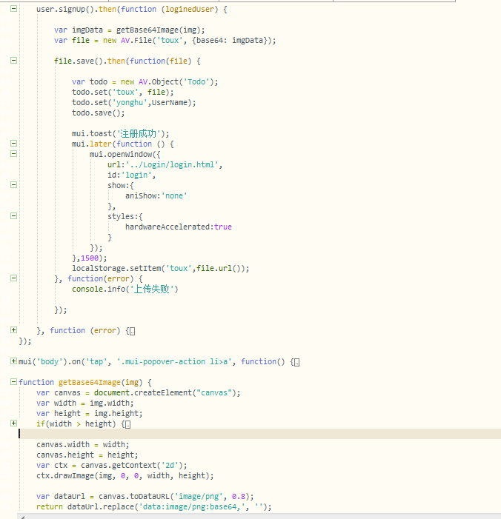501x519 pixels.
Task: Click the },1500); line
Action: 90,258
